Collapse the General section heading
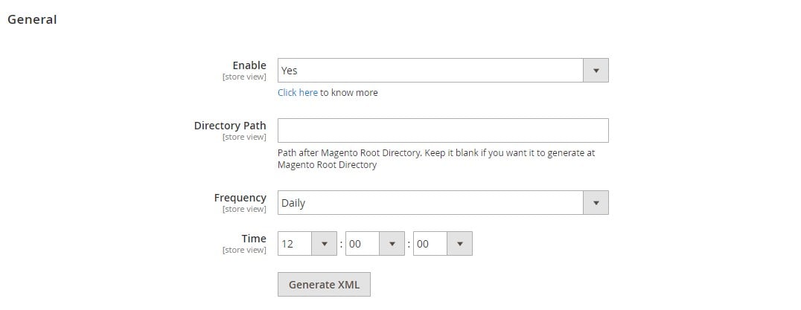 32,19
